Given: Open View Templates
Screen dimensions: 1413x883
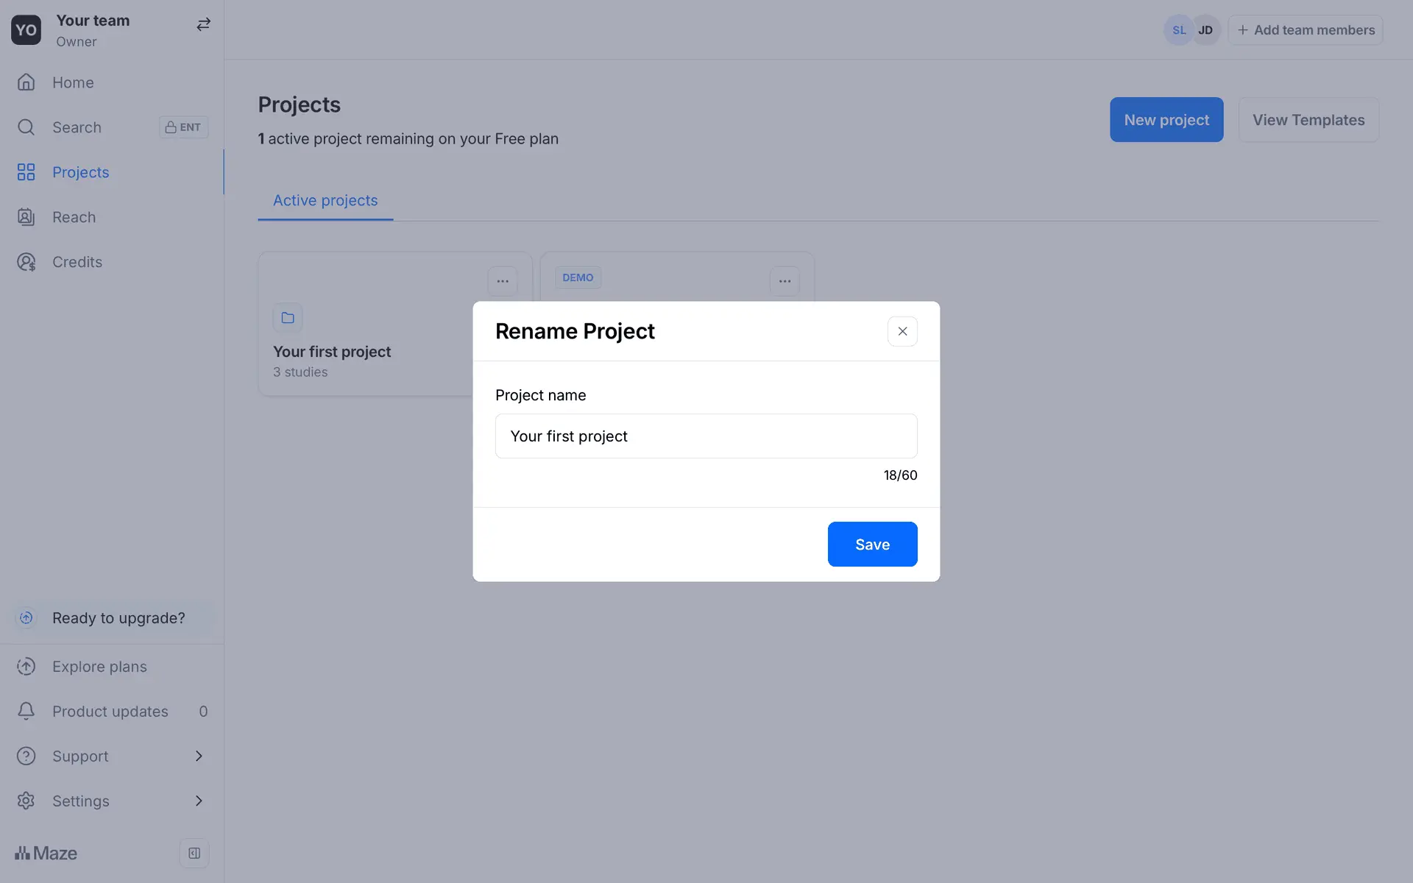Looking at the screenshot, I should [1308, 120].
